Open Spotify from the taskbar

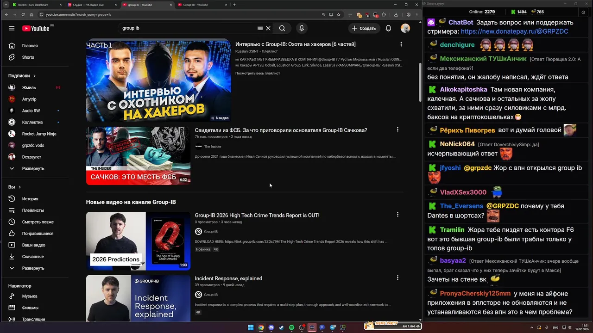pyautogui.click(x=291, y=327)
